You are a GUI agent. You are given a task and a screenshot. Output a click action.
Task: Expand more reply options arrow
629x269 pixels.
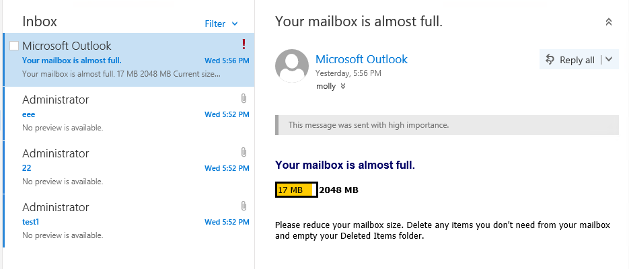tap(609, 60)
